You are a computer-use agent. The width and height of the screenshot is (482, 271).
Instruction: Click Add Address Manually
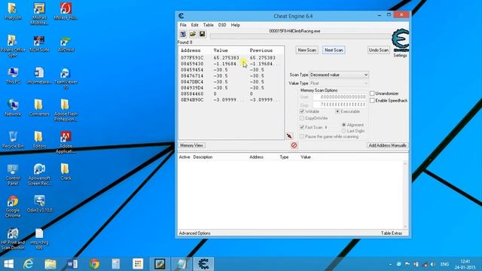(x=387, y=145)
